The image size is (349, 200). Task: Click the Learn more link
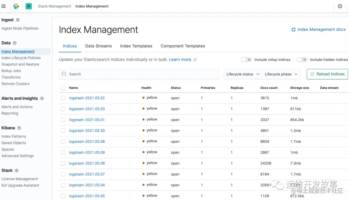point(180,60)
